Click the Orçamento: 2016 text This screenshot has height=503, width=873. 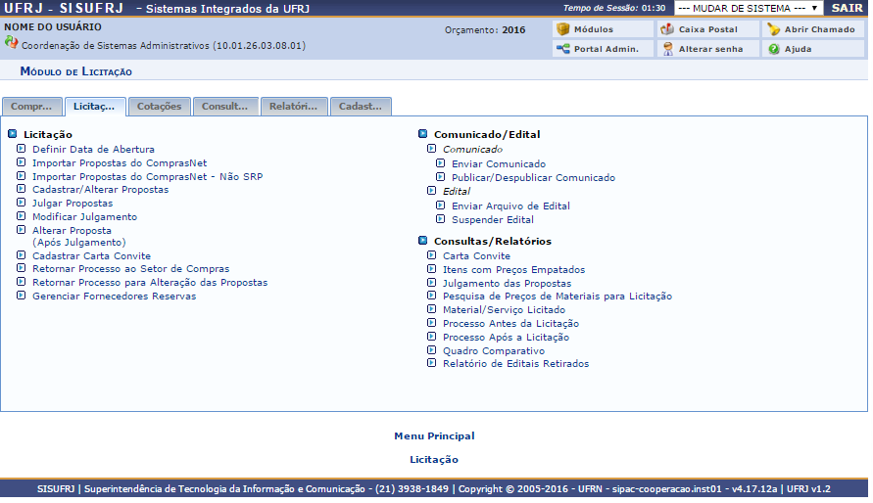(x=485, y=30)
